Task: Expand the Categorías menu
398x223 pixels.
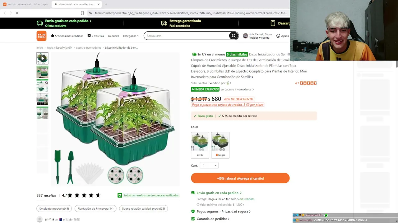Action: pos(131,36)
